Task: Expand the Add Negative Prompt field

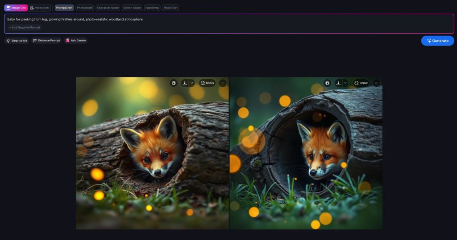Action: tap(25, 28)
